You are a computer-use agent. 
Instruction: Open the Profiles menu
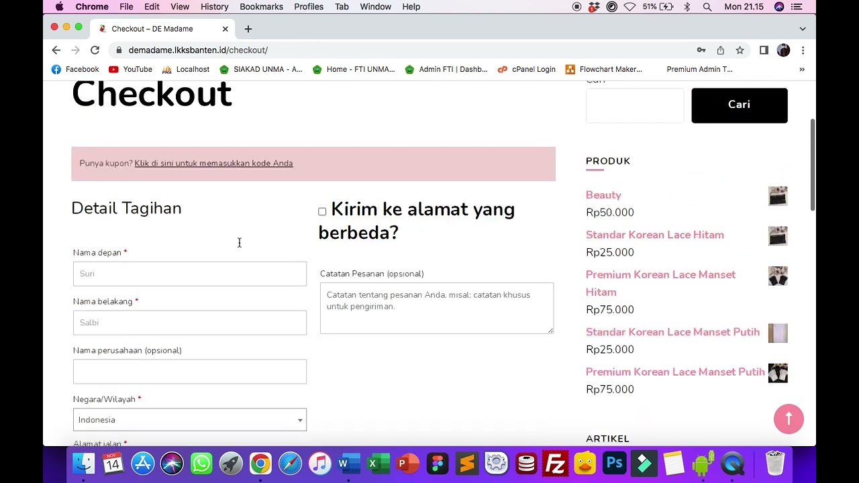tap(309, 7)
